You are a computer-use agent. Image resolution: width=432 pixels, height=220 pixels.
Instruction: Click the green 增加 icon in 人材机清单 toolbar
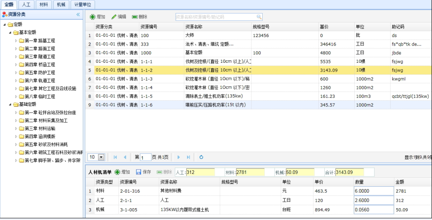coord(117,172)
